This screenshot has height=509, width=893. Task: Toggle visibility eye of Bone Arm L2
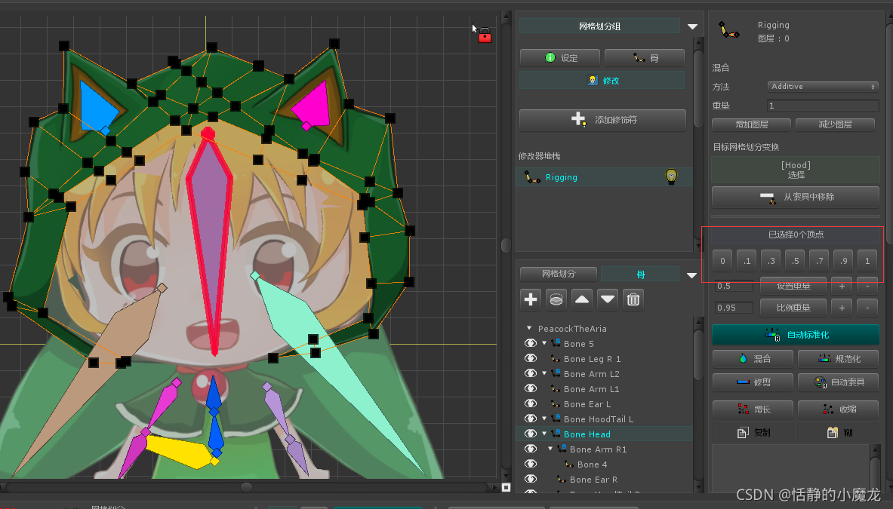[x=530, y=373]
